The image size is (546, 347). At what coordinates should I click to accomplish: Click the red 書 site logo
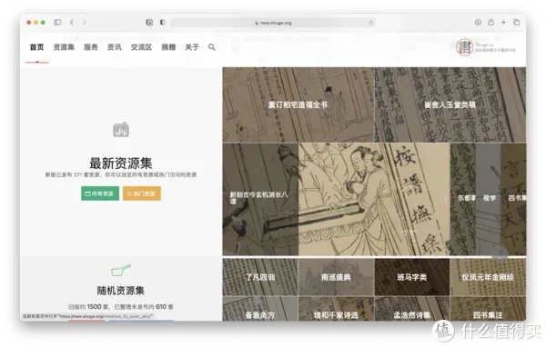(464, 47)
